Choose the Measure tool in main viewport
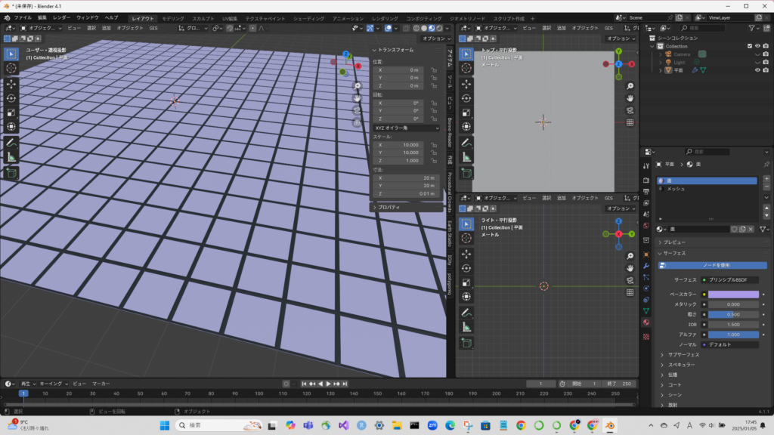The height and width of the screenshot is (435, 774). tap(12, 156)
